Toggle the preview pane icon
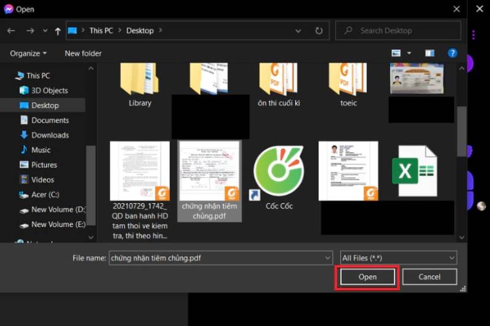Viewport: 490px width, 326px height. tap(429, 53)
